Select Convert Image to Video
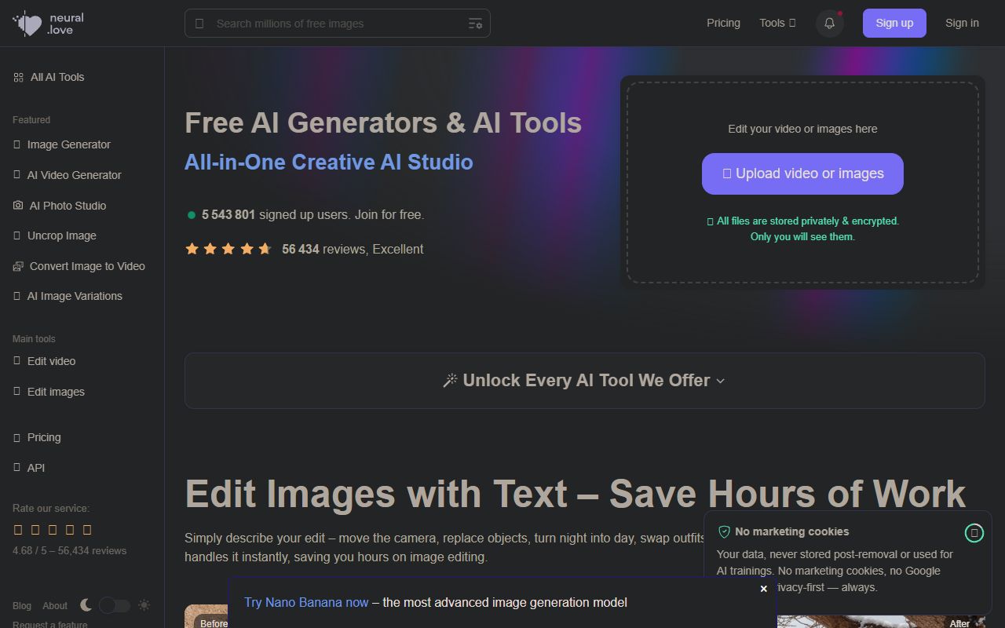Screen dimensions: 1005x628 pyautogui.click(x=86, y=266)
